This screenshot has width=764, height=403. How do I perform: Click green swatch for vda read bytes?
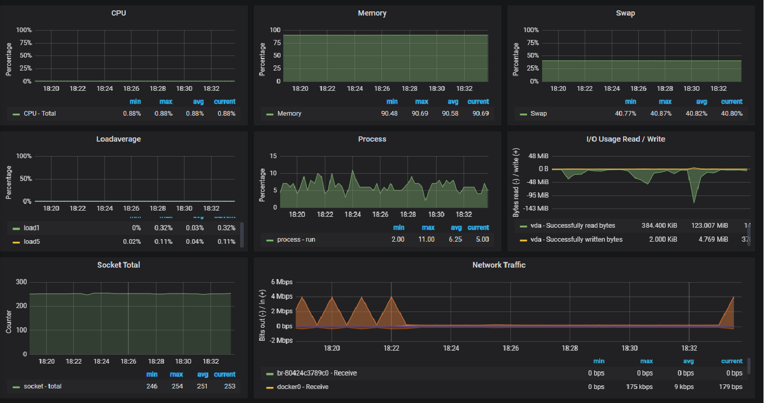[523, 226]
